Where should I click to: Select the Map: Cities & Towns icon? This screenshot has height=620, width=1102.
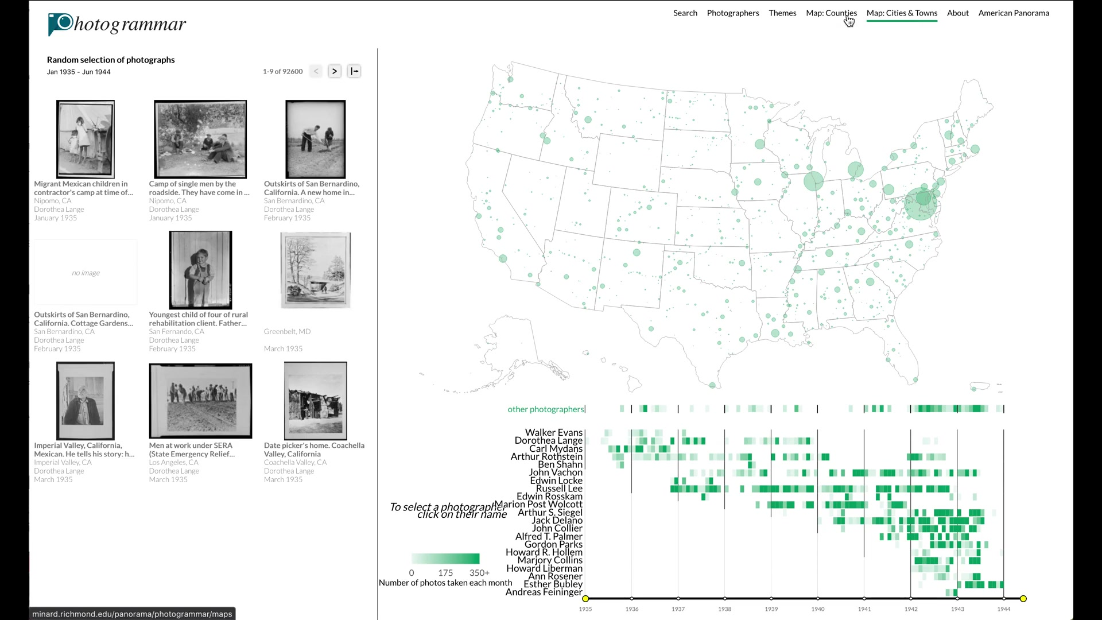click(902, 13)
